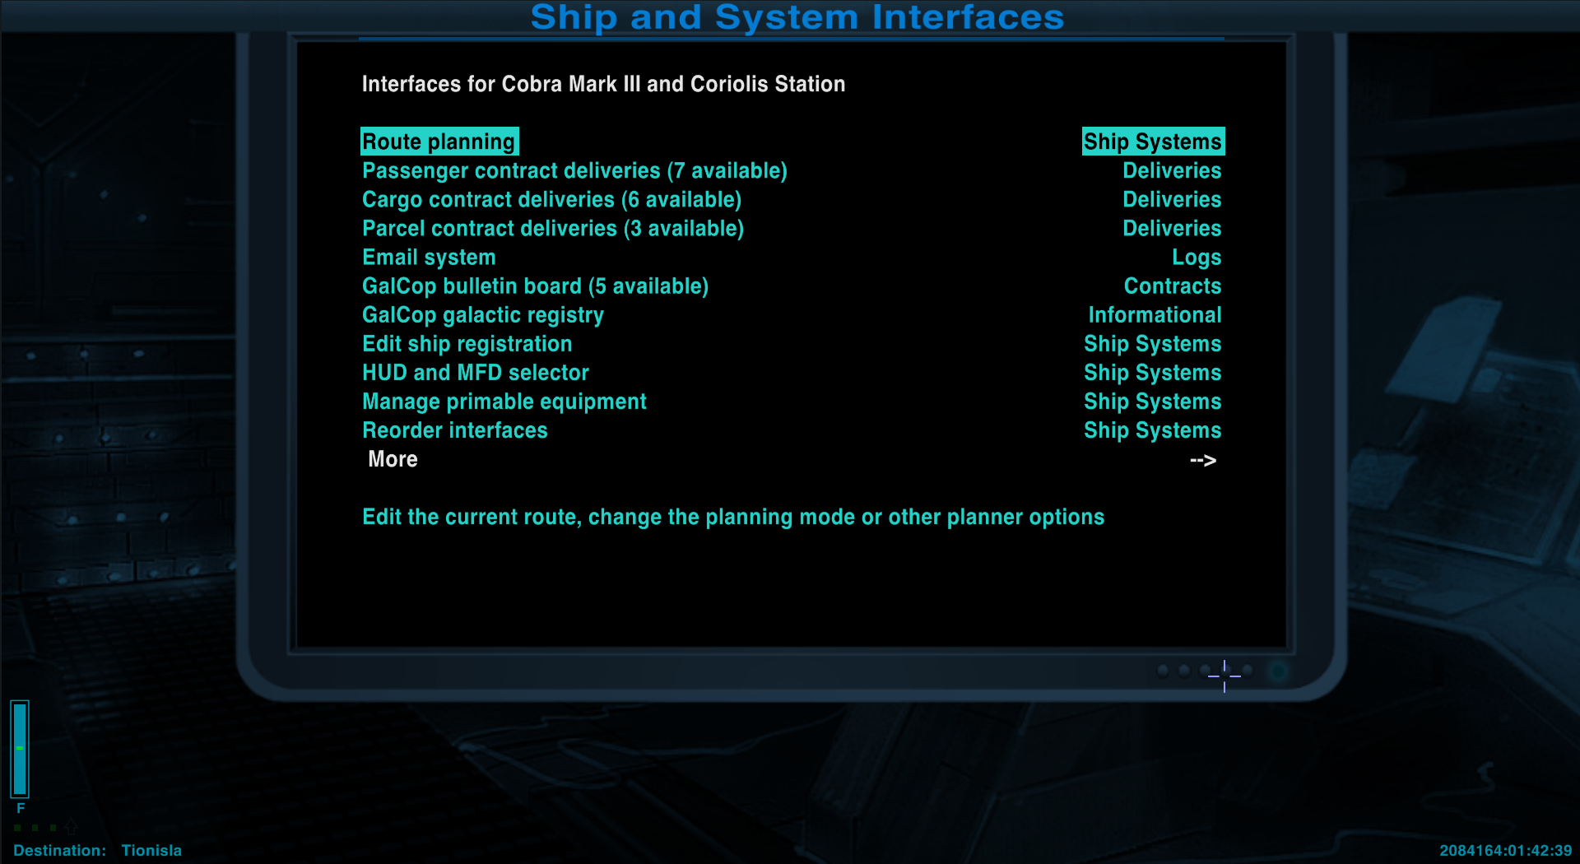Click the game clock readout
Image resolution: width=1580 pixels, height=864 pixels.
[1505, 850]
